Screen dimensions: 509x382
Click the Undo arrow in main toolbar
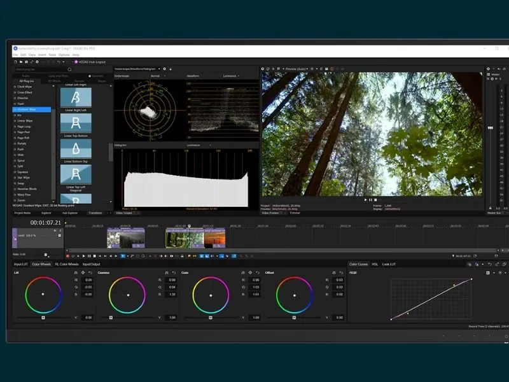click(59, 62)
